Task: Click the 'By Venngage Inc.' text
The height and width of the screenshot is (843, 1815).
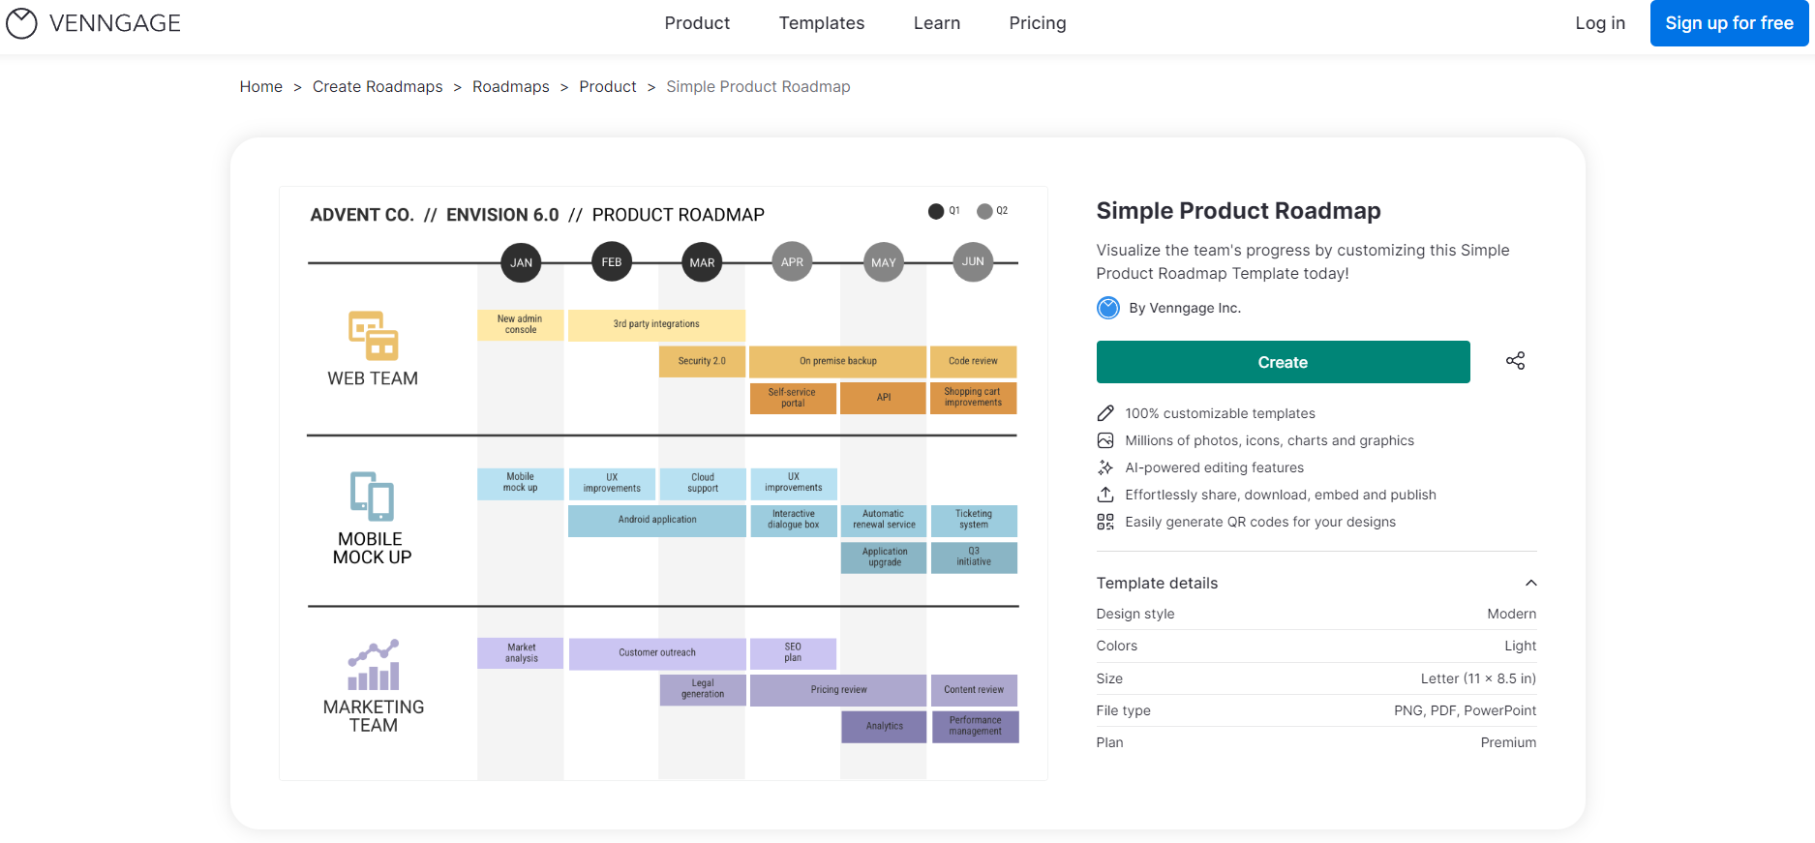Action: [1185, 308]
